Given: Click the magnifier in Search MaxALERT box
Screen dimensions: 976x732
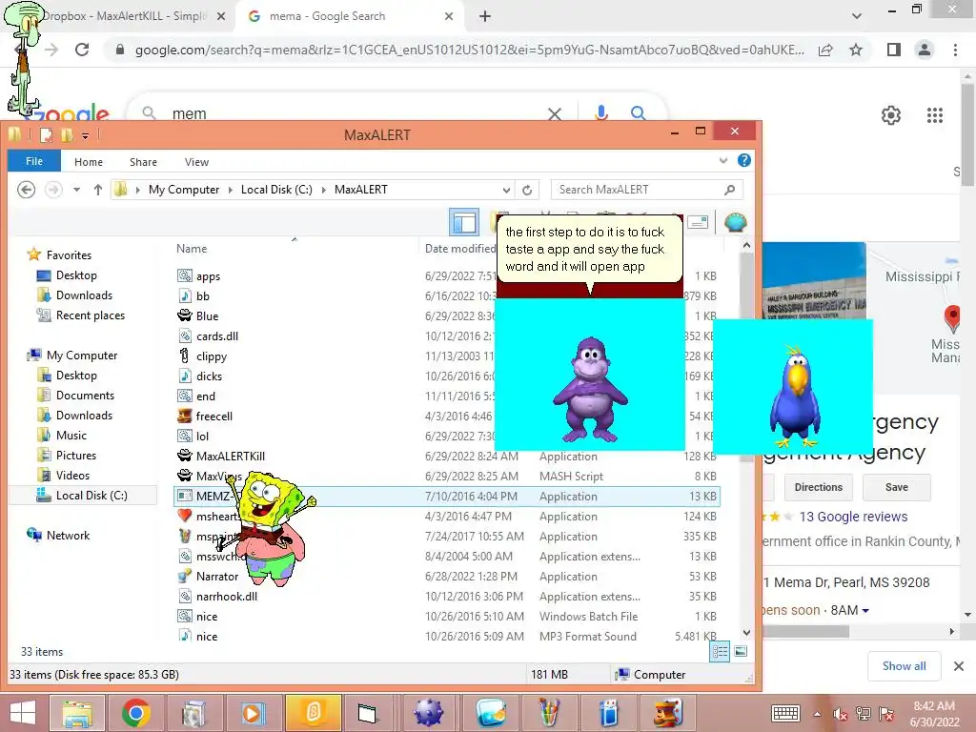Looking at the screenshot, I should click(729, 190).
